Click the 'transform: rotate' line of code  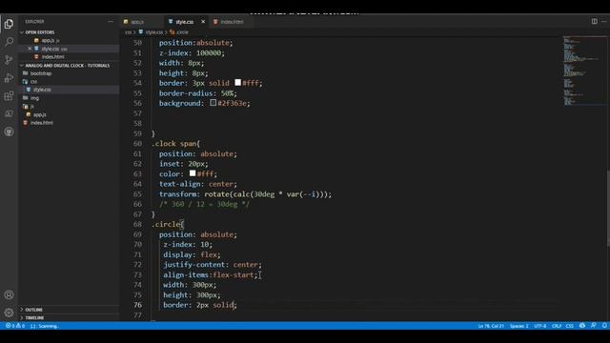click(245, 194)
